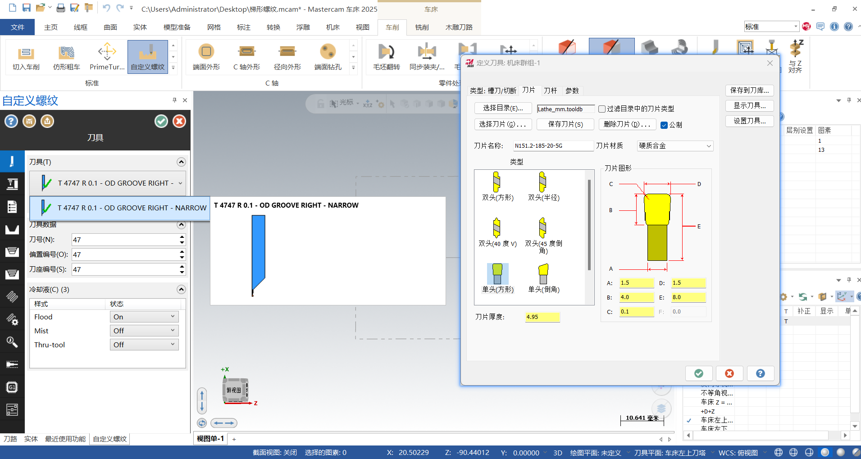
Task: Click the 保存刀片(S) button
Action: (x=565, y=124)
